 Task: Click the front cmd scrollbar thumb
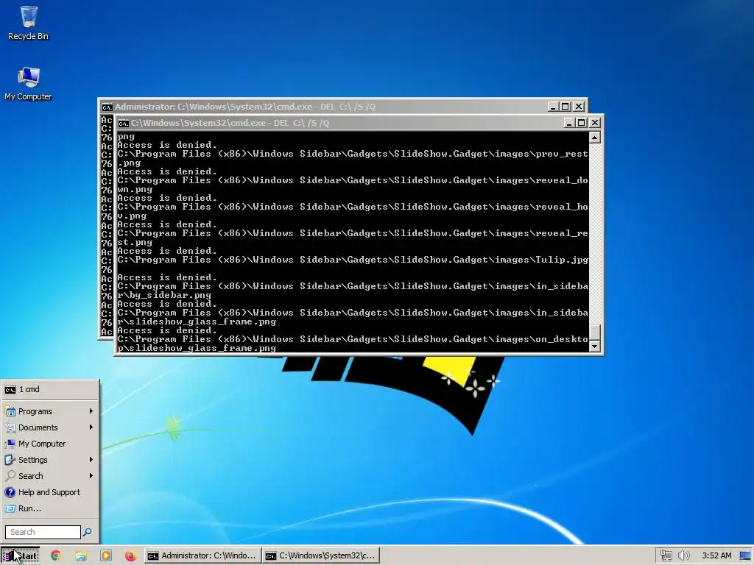pyautogui.click(x=595, y=333)
